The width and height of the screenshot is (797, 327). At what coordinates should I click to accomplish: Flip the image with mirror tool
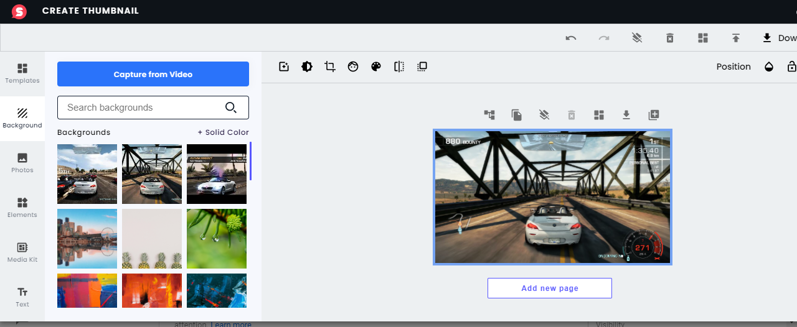tap(399, 67)
